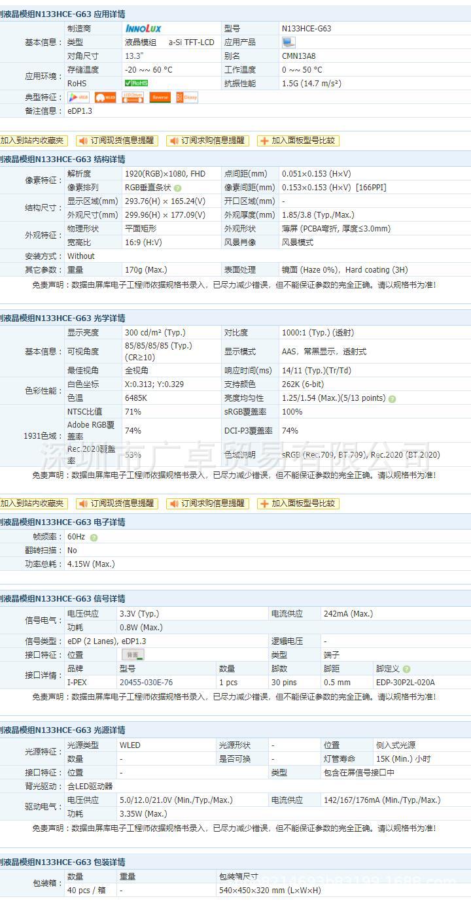Click the [166PPI] pixel pitch value
The height and width of the screenshot is (901, 471).
371,188
